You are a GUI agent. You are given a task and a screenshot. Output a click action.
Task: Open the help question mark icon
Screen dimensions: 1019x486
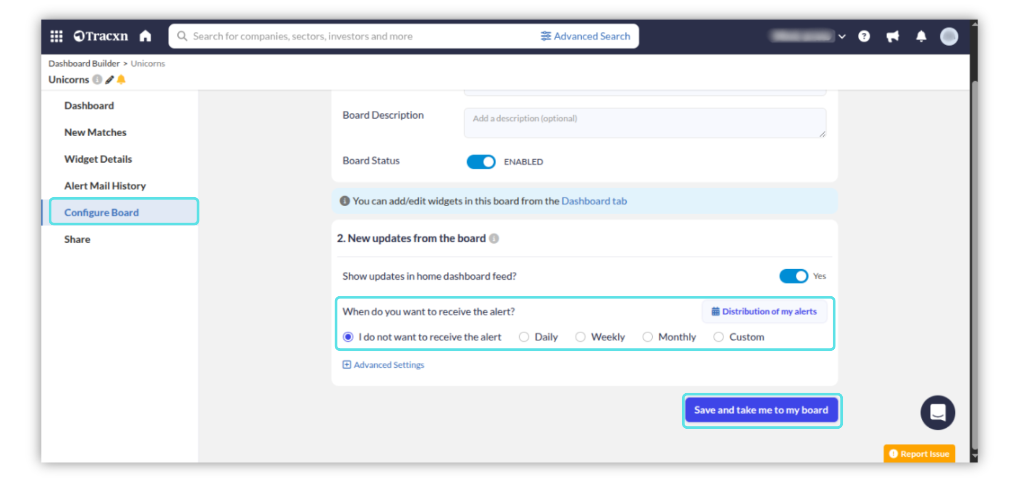click(864, 36)
